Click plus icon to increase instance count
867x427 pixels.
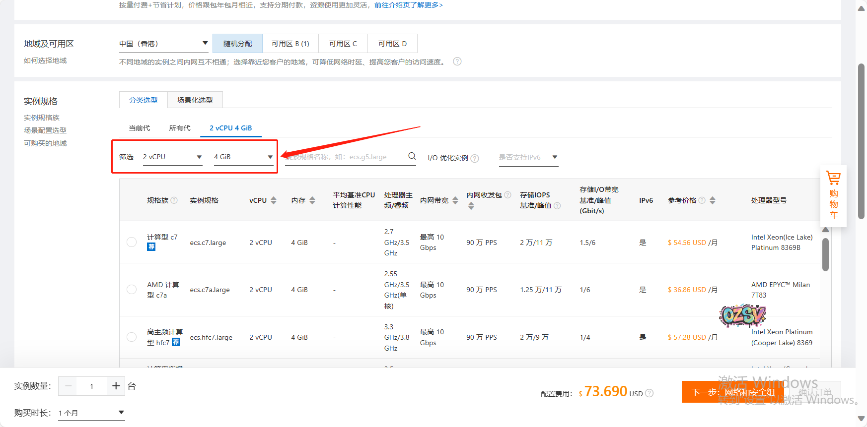coord(116,386)
